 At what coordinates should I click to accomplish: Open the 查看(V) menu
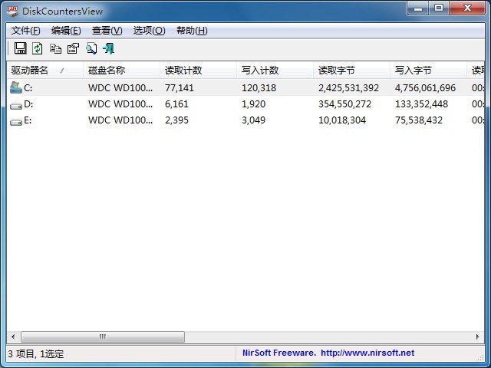coord(107,31)
